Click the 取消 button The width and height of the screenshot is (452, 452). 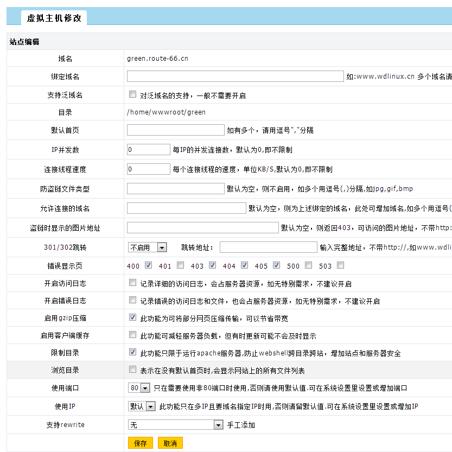(x=170, y=443)
